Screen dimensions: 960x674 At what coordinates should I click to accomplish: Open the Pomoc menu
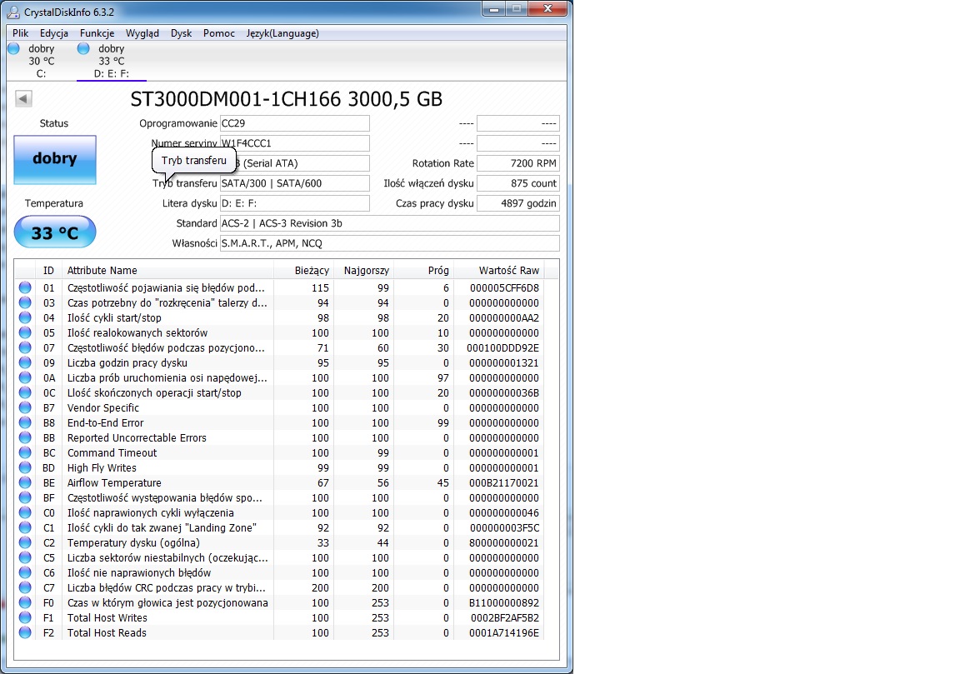click(x=219, y=33)
